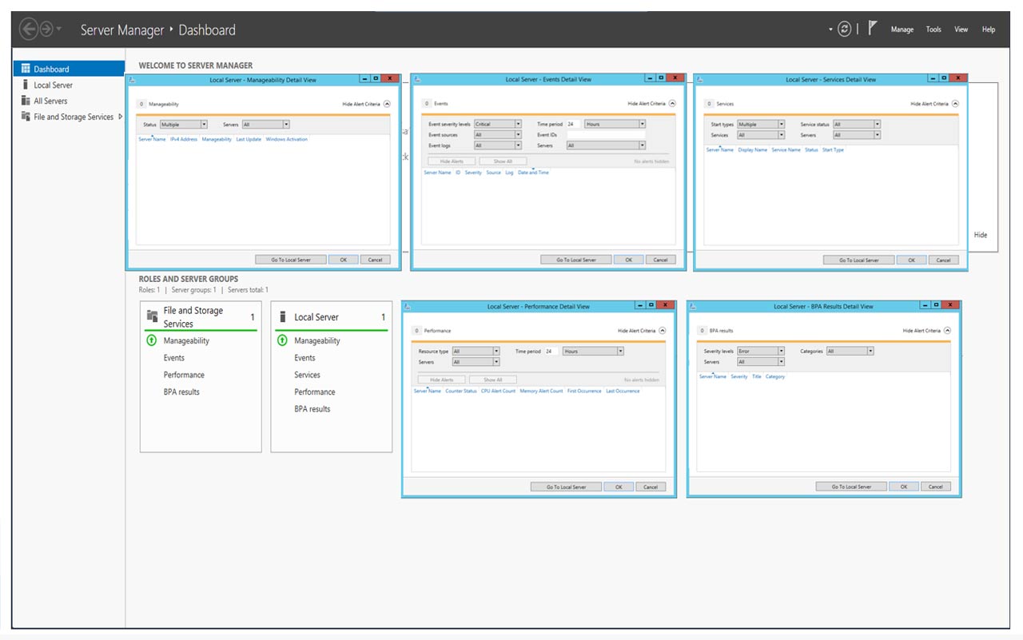Click Time period field in Performance view
1023x640 pixels.
[x=552, y=352]
